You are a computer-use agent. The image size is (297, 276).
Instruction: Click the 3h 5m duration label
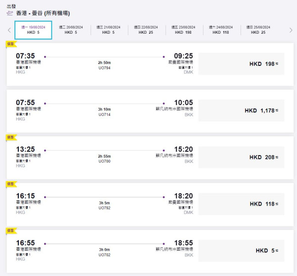[x=104, y=203]
